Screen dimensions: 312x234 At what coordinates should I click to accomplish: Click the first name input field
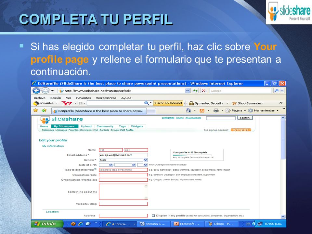coord(110,150)
